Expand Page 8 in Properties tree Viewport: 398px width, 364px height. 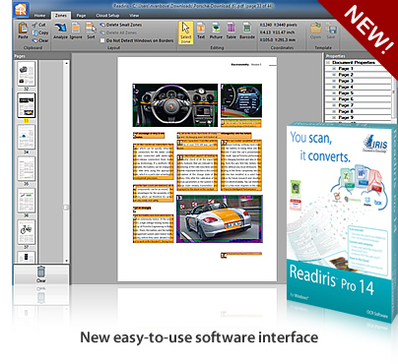pos(334,111)
